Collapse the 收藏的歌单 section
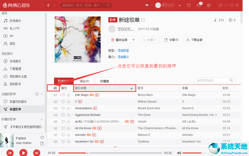The width and height of the screenshot is (249, 156). (x=42, y=119)
